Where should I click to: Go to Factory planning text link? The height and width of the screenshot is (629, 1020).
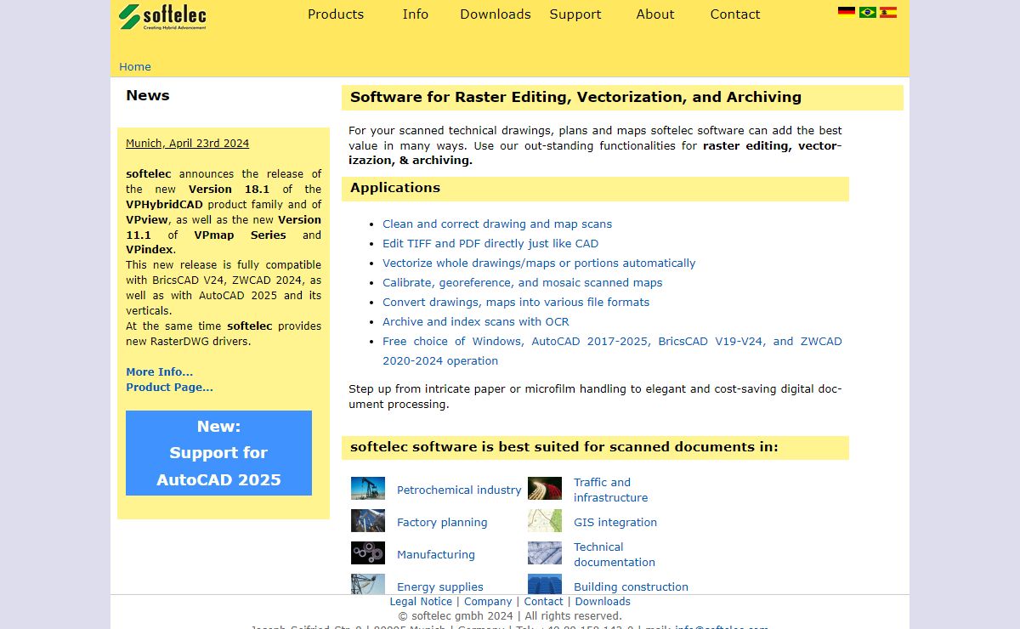coord(442,523)
